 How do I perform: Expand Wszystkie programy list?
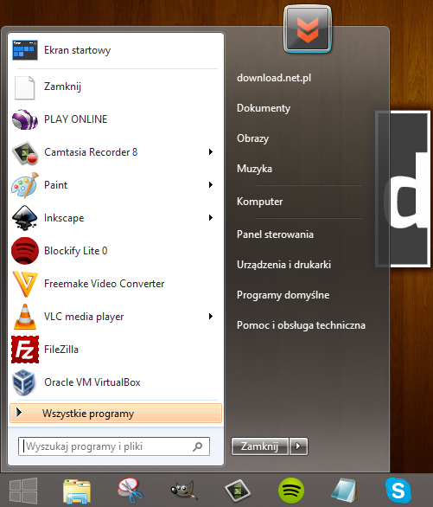tap(116, 414)
